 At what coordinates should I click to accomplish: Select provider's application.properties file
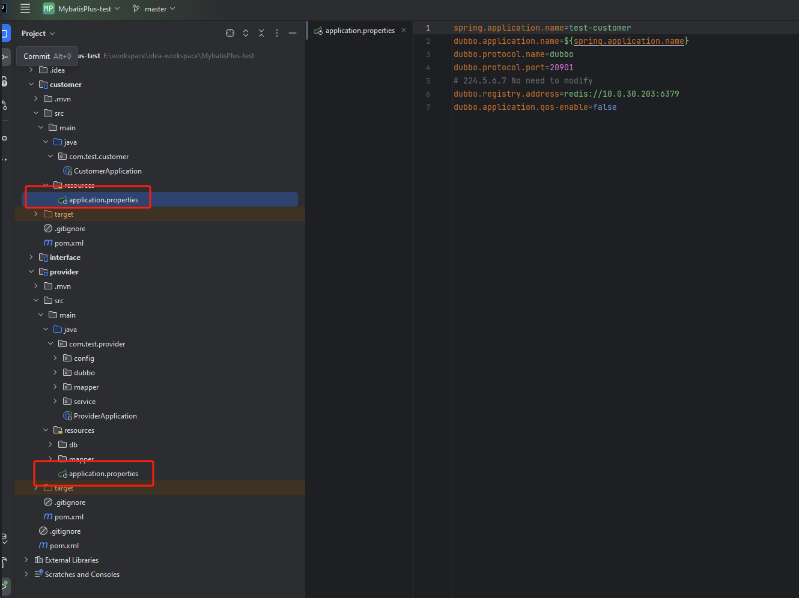(x=103, y=474)
